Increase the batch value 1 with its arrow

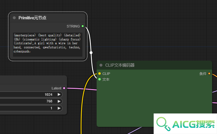pyautogui.click(x=59, y=108)
